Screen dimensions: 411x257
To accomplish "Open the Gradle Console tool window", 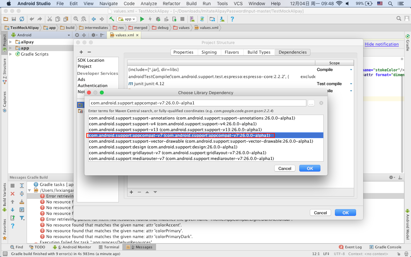I will point(385,247).
